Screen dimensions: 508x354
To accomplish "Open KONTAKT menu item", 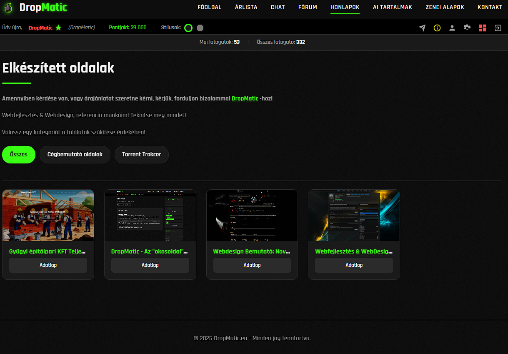I will tap(490, 7).
